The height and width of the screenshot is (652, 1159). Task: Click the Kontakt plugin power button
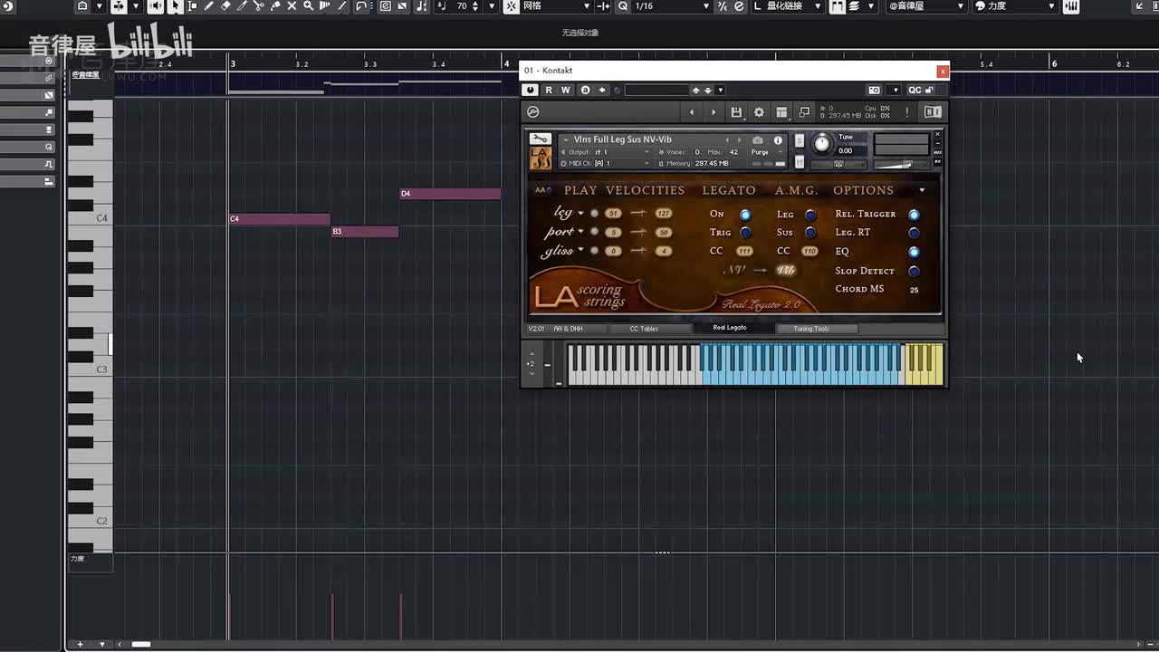[531, 90]
